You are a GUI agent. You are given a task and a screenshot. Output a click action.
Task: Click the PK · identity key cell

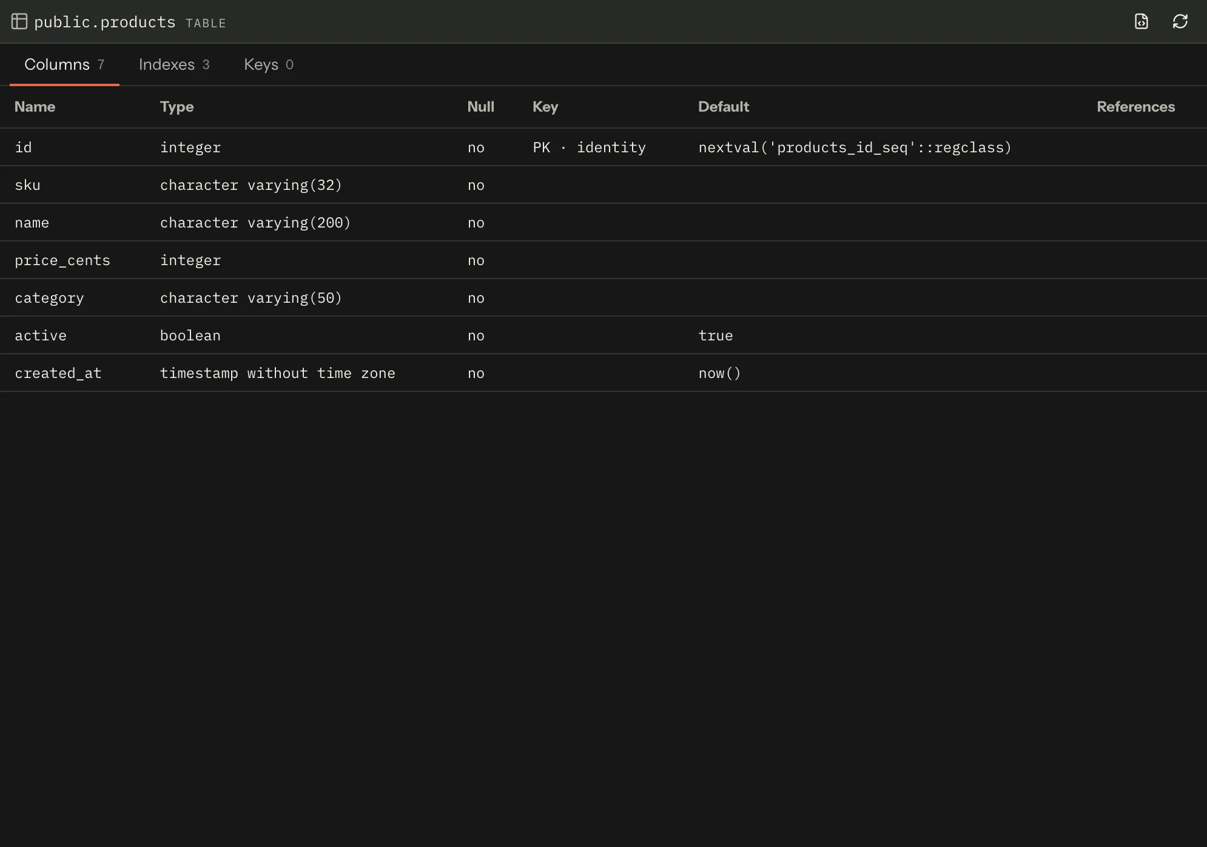pos(589,147)
